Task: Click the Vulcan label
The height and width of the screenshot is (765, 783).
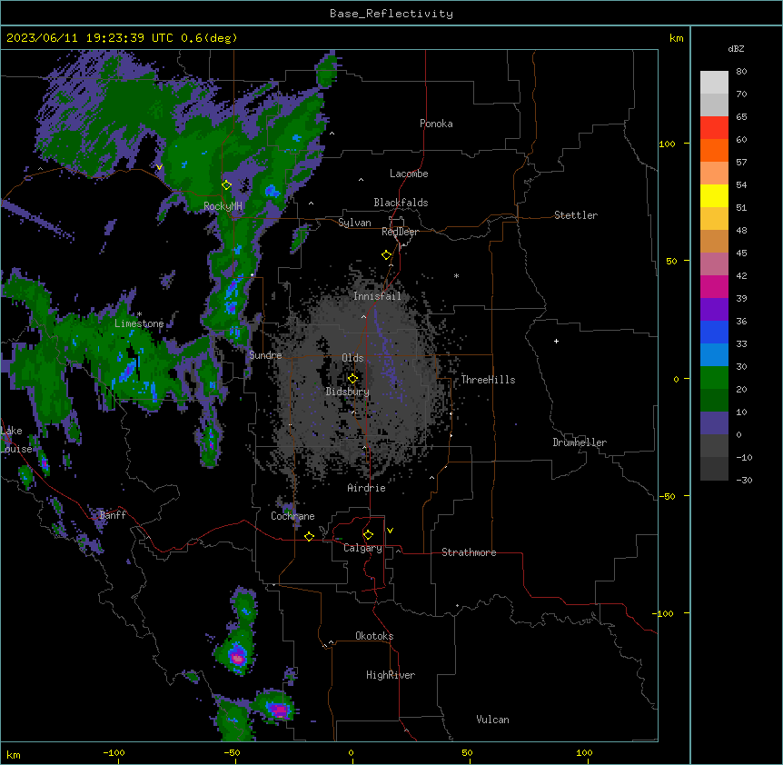Action: tap(493, 720)
